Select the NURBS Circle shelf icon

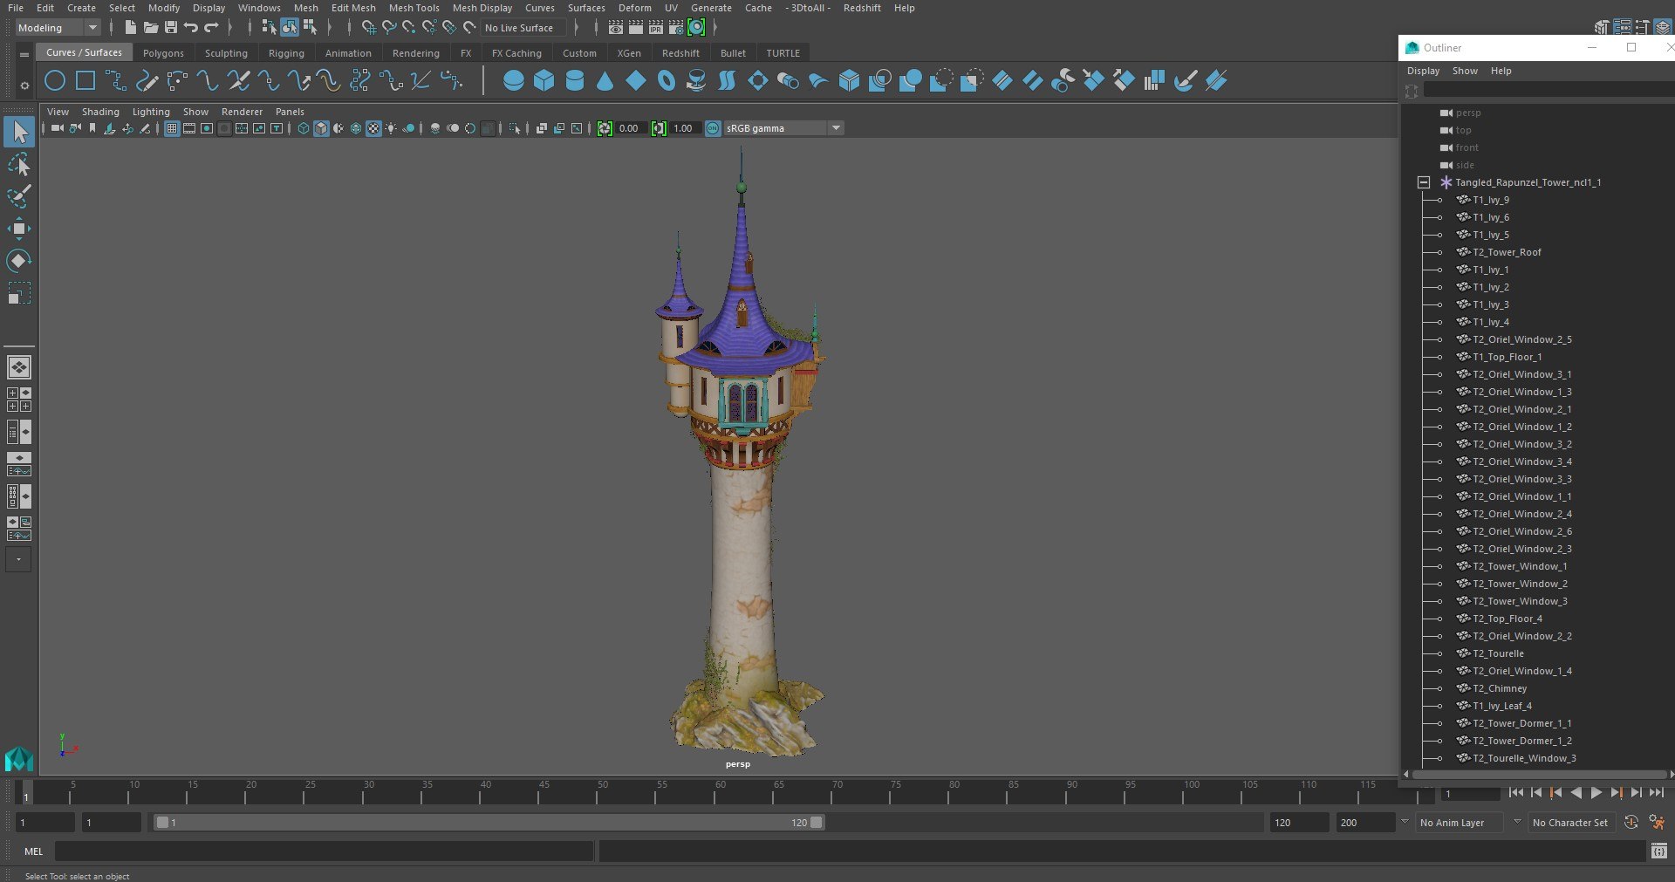[x=55, y=81]
